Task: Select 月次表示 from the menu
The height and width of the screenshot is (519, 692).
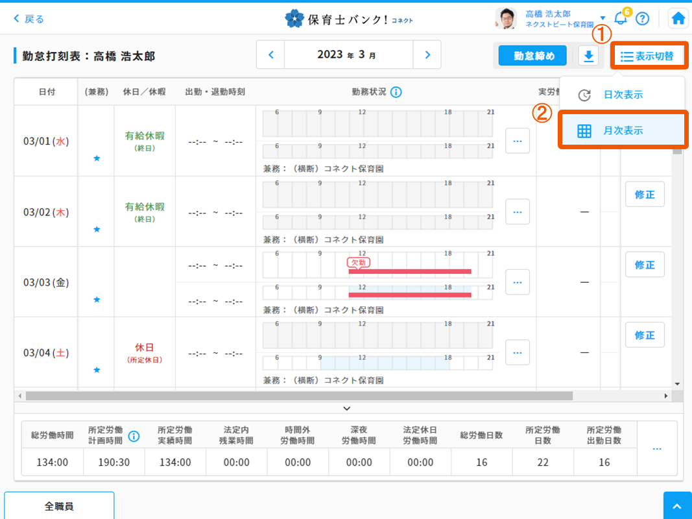Action: (622, 130)
